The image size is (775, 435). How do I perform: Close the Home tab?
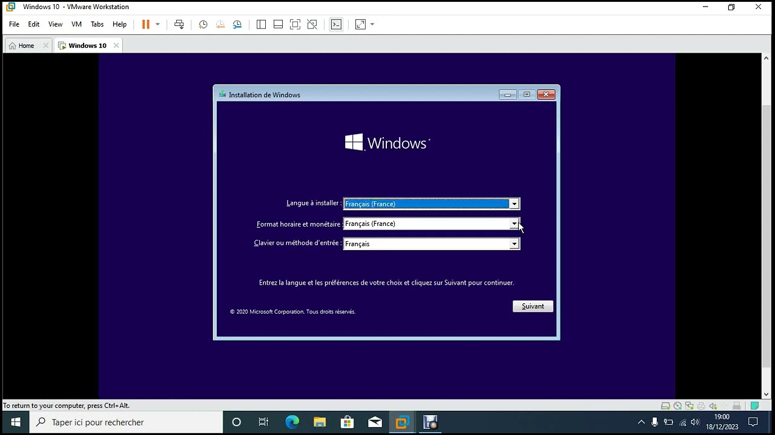45,45
